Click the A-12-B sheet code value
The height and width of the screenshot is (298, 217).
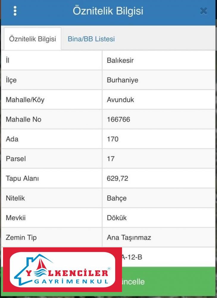[132, 257]
